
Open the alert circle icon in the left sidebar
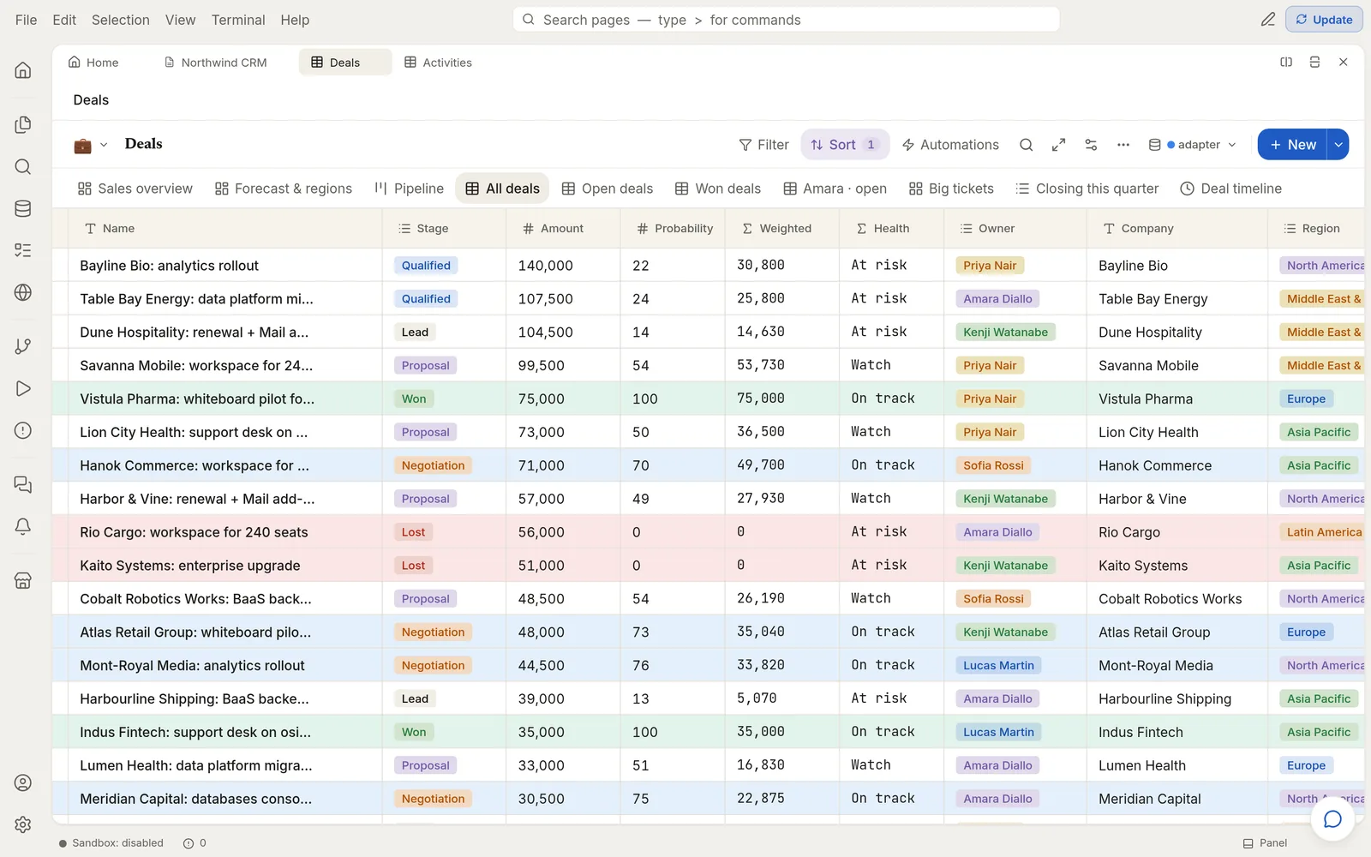pyautogui.click(x=23, y=430)
